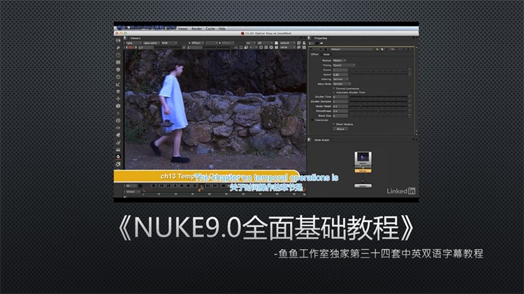Open the Deep nodes toolbar icon

click(118, 121)
